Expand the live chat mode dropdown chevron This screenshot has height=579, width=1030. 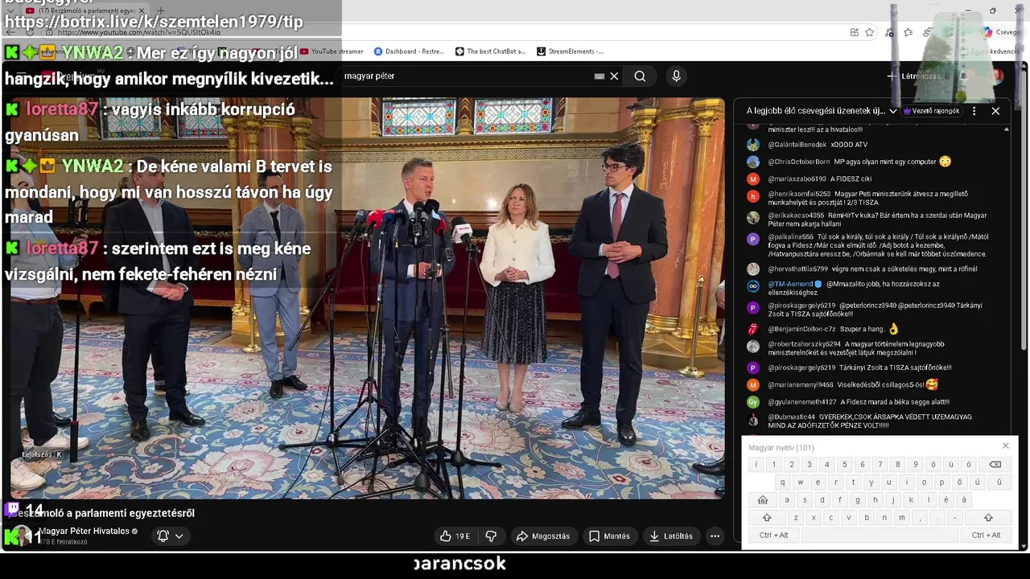pos(893,111)
